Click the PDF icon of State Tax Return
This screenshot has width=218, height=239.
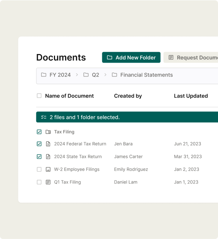[48, 156]
